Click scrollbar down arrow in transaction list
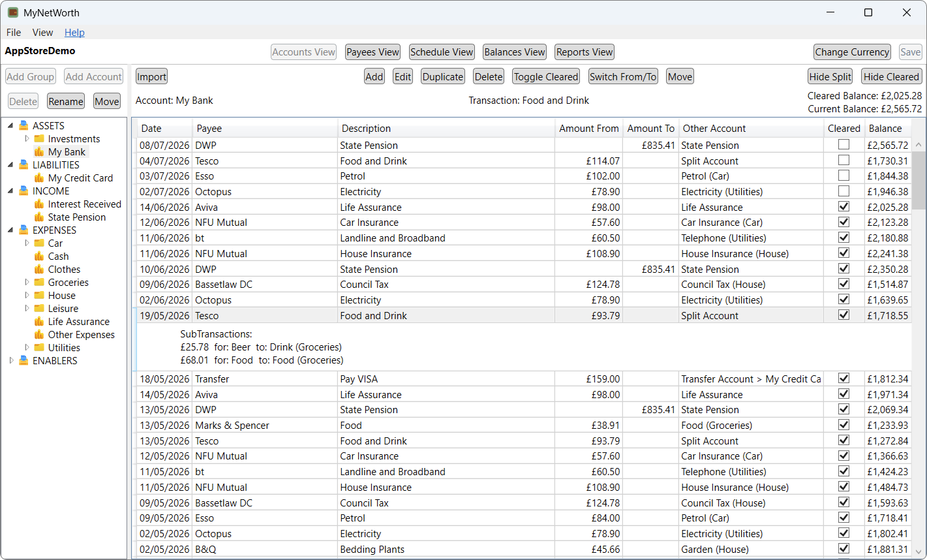 coord(919,552)
